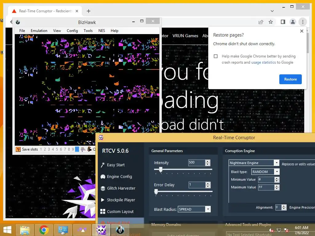Click the network tray icon
Screen dimensions: 315x236
[279, 230]
